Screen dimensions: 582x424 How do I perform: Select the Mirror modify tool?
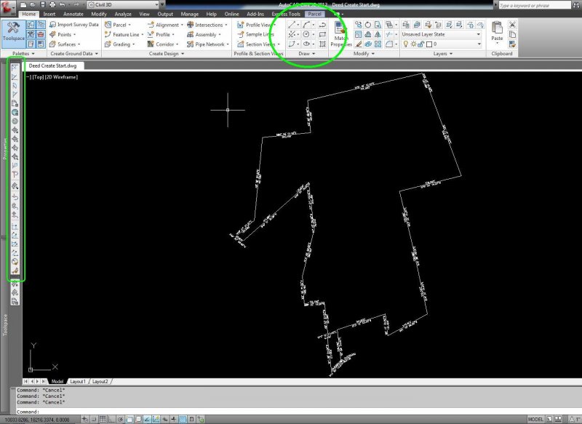[378, 34]
